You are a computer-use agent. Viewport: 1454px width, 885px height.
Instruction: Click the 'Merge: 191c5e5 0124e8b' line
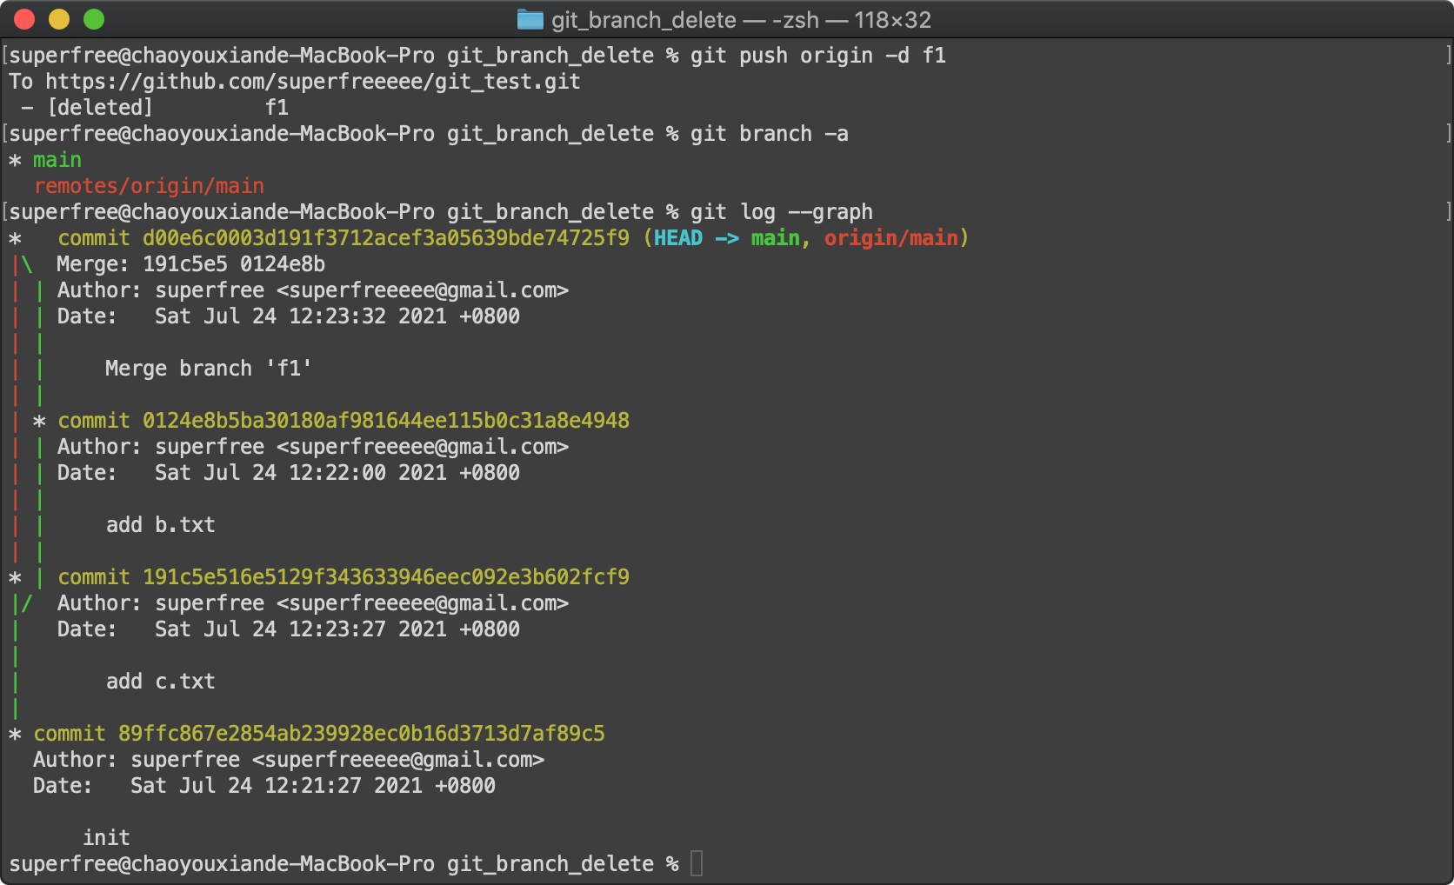coord(191,264)
